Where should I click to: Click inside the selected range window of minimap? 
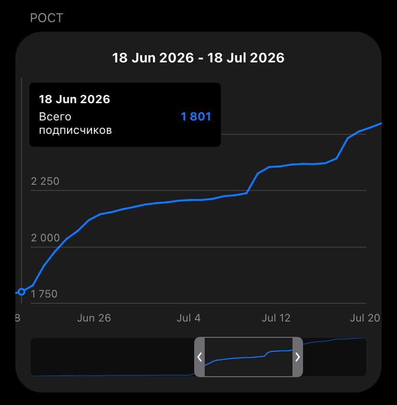248,357
